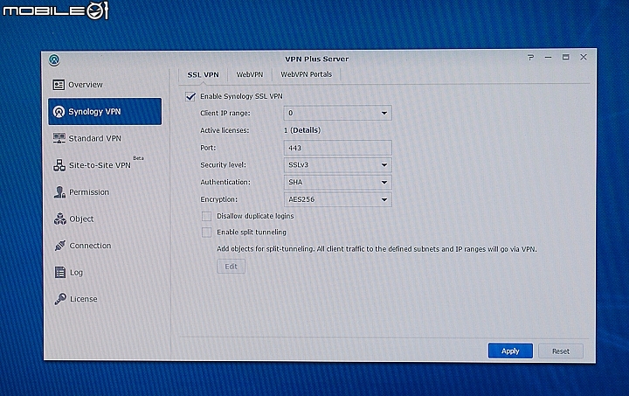Image resolution: width=629 pixels, height=396 pixels.
Task: Go to the Object section
Action: 81,219
